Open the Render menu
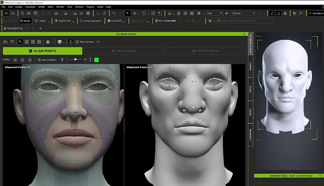The height and width of the screenshot is (186, 324). click(x=60, y=7)
